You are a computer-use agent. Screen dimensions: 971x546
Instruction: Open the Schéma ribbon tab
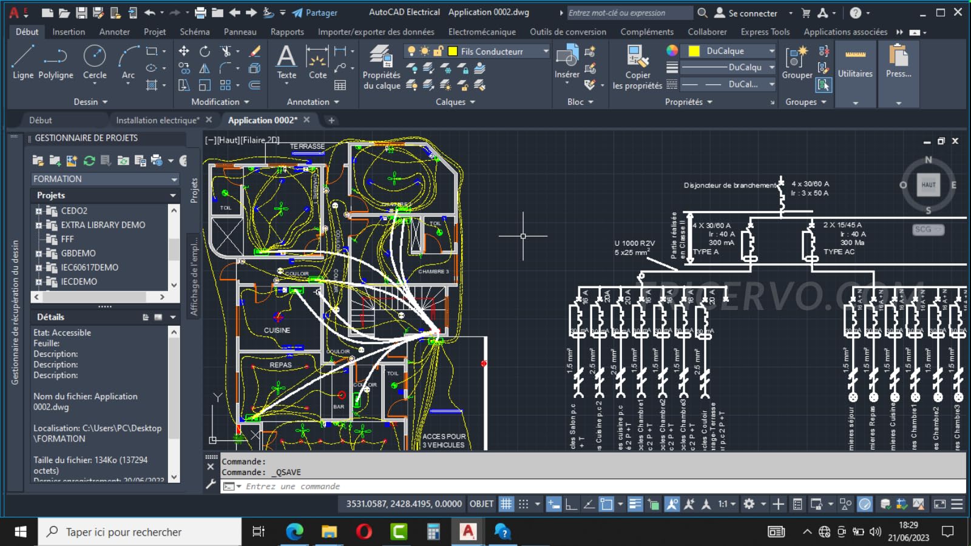coord(194,32)
